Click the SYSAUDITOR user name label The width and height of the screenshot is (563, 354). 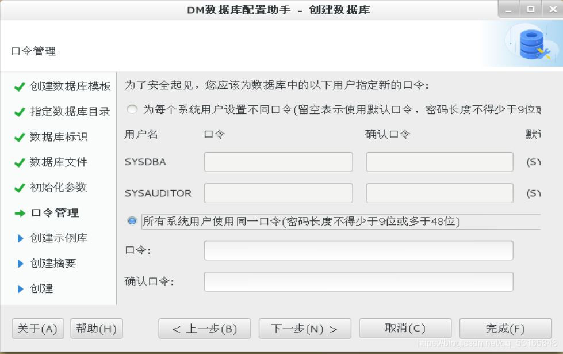pyautogui.click(x=158, y=193)
